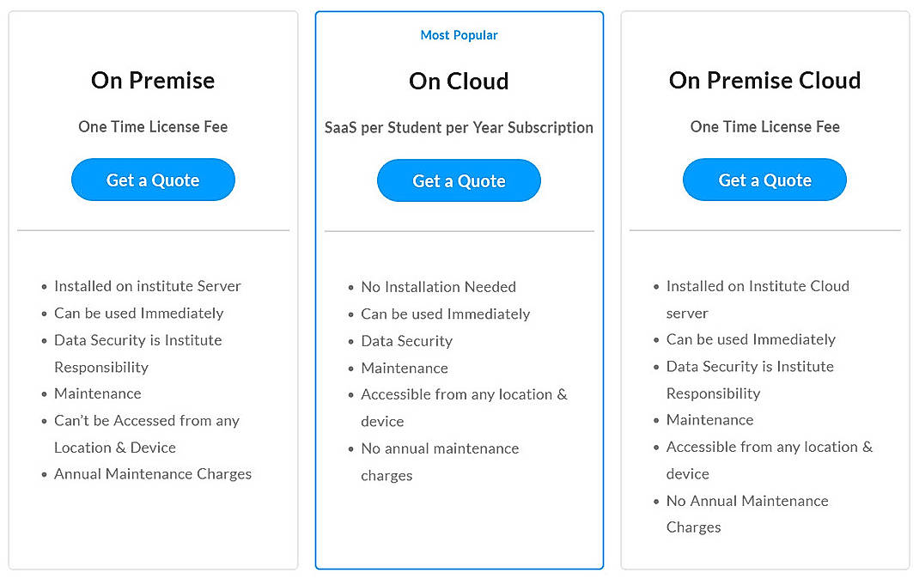Click One Time License Fee under On Premise Cloud
919x579 pixels.
coord(764,126)
